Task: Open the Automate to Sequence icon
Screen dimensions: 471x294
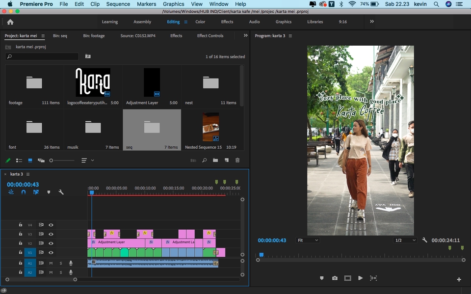Action: coord(193,160)
